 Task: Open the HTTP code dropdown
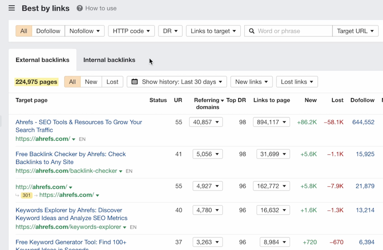131,31
